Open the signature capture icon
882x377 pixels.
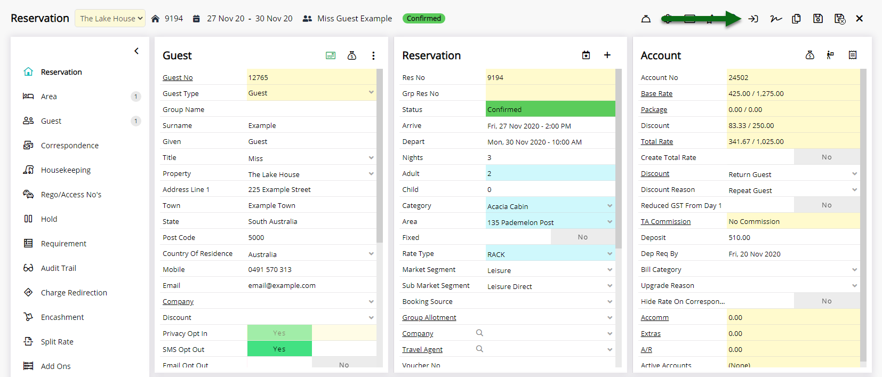tap(776, 19)
